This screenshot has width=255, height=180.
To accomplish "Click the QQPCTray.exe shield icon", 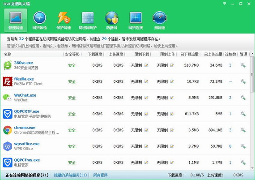I will [x=8, y=163].
